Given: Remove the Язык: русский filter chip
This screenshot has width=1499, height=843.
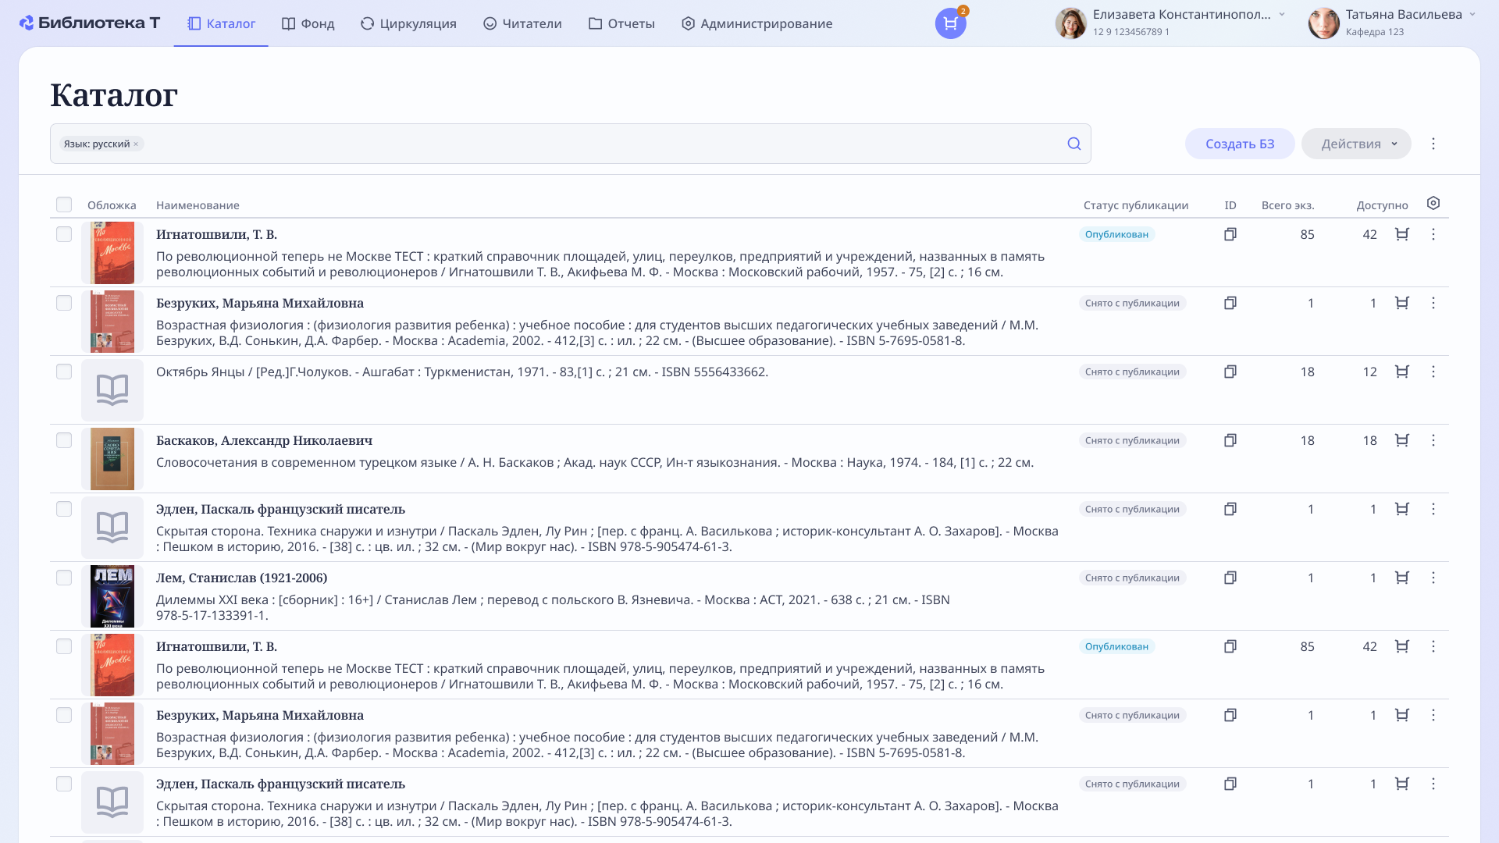Looking at the screenshot, I should pyautogui.click(x=136, y=144).
